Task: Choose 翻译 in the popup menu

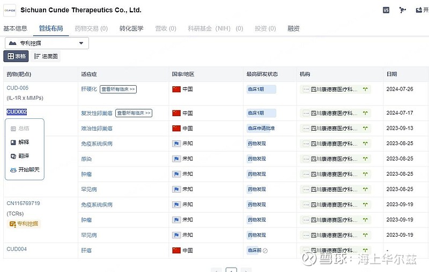Action: pyautogui.click(x=20, y=156)
